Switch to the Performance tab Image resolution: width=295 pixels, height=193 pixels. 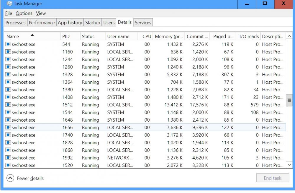(42, 23)
